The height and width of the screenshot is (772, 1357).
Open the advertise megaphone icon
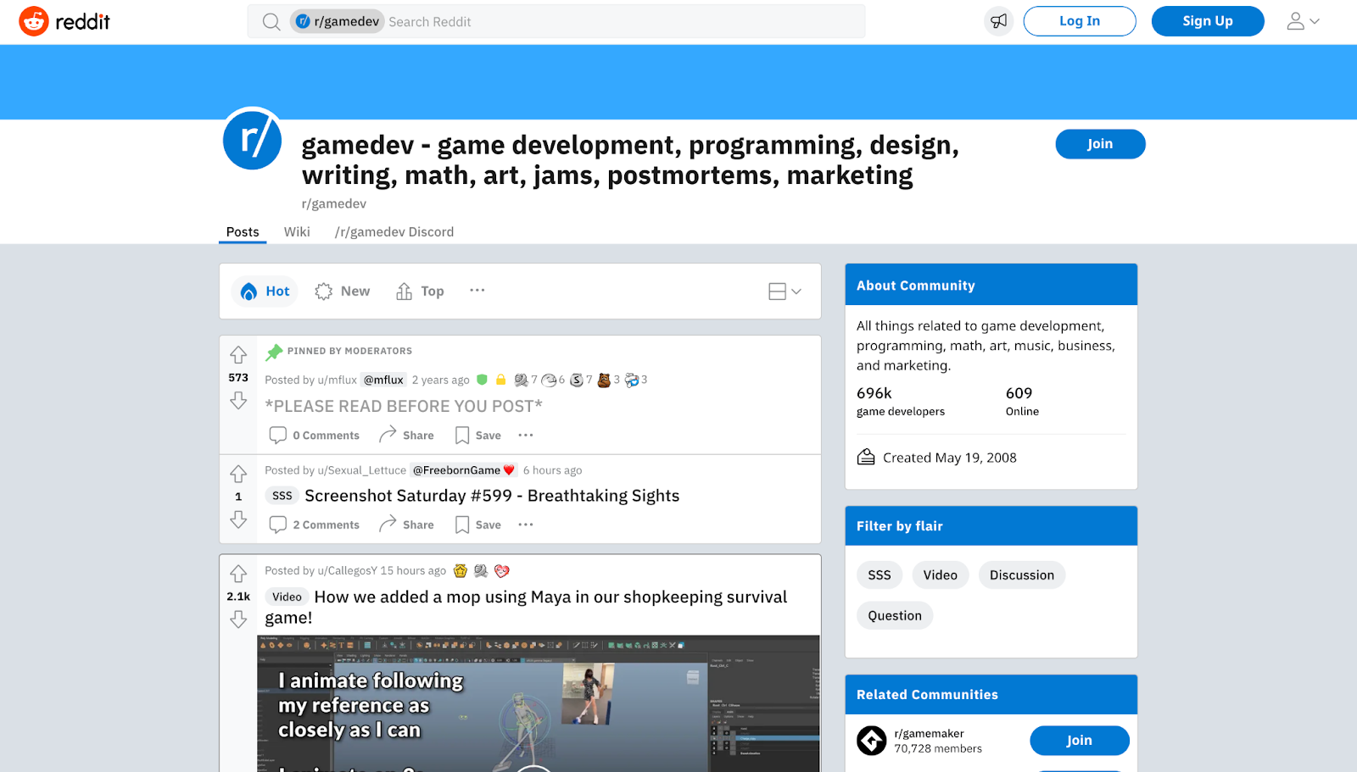(x=999, y=21)
